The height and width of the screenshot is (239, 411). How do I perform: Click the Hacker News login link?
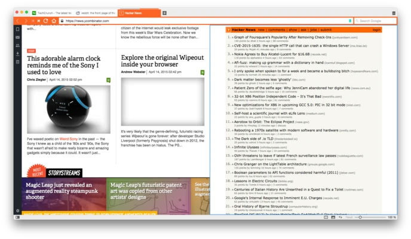tap(376, 30)
